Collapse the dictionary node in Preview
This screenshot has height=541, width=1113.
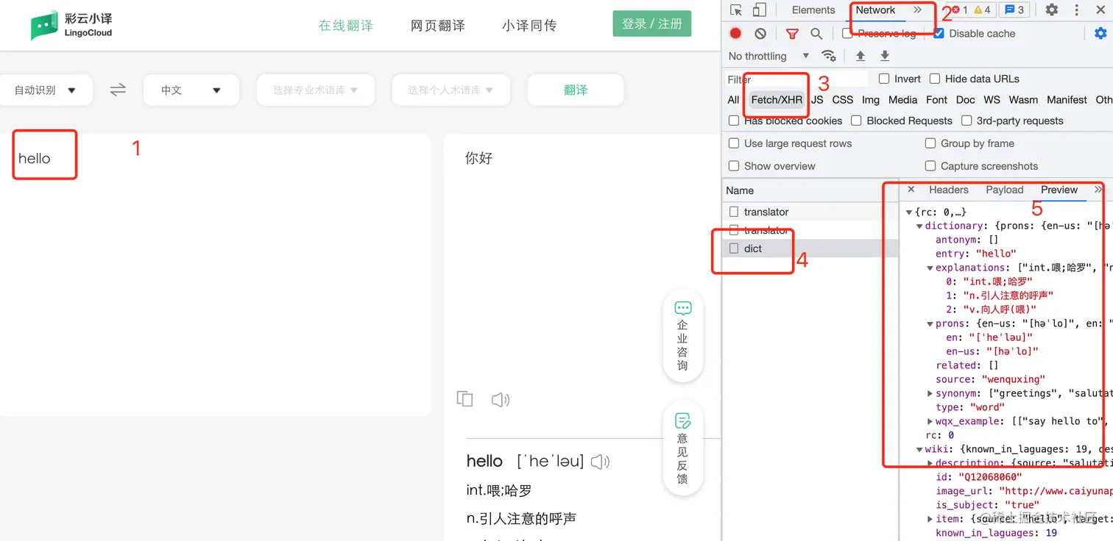[919, 226]
